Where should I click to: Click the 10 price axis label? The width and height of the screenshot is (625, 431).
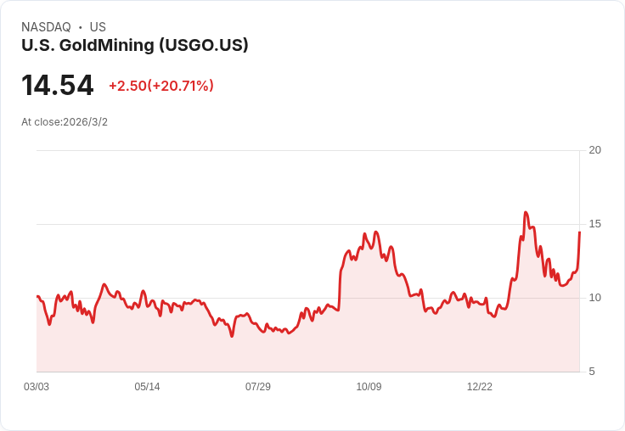coord(594,298)
